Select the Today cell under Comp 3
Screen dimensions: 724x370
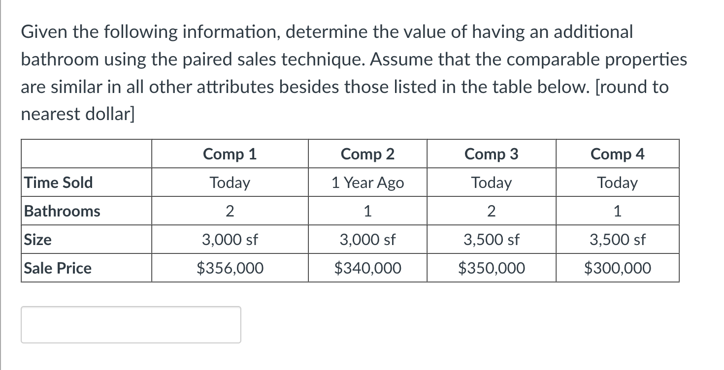coord(491,183)
